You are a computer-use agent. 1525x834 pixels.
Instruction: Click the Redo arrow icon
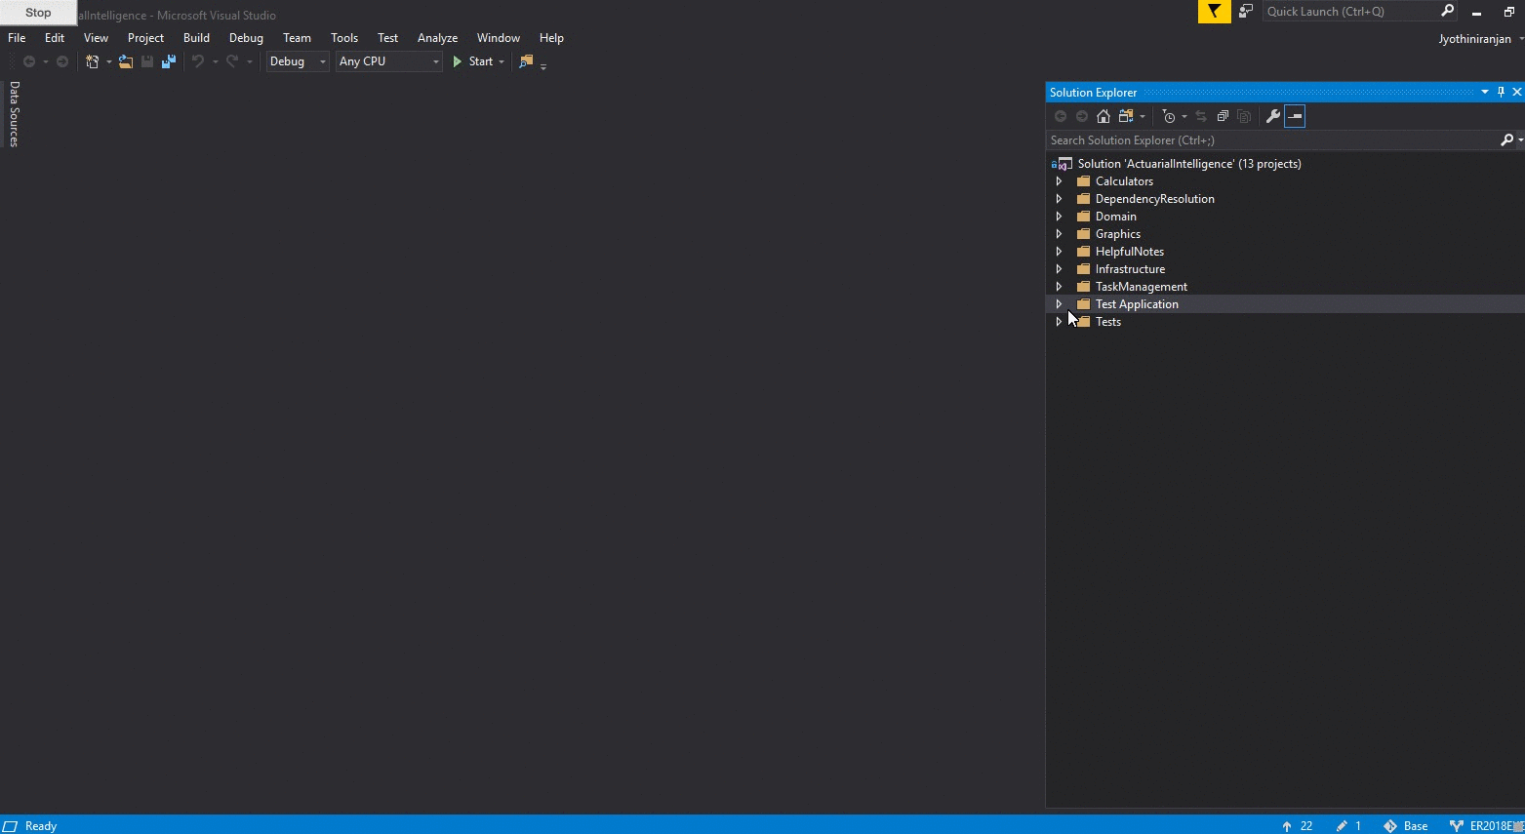[x=232, y=61]
